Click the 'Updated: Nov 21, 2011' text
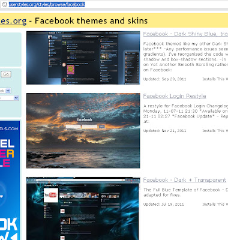This screenshot has width=228, height=240. (x=164, y=131)
